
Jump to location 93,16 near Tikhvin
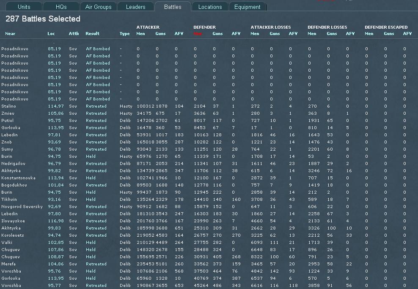point(55,200)
